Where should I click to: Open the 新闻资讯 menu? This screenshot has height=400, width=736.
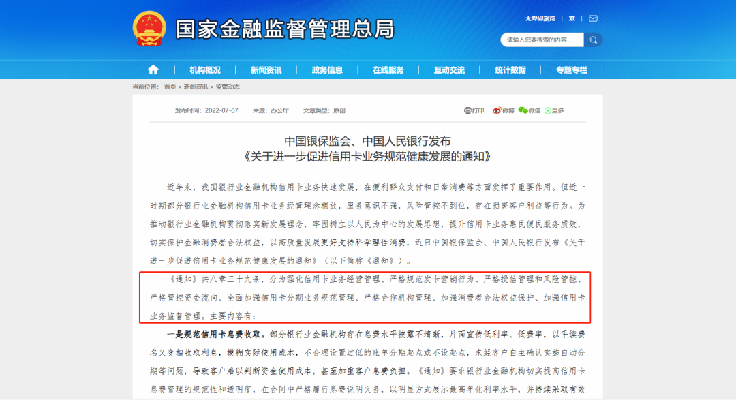pos(266,70)
